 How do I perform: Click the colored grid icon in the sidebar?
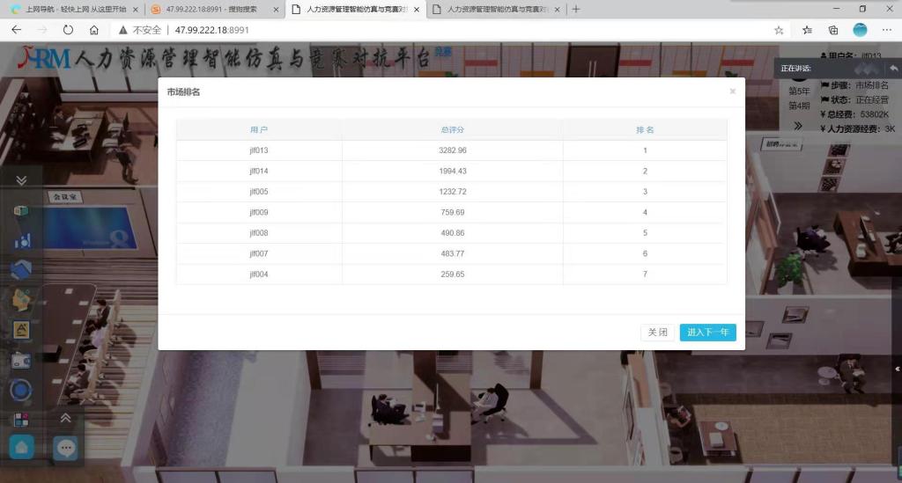[x=22, y=420]
